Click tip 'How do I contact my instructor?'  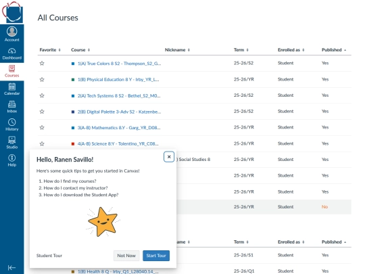point(76,188)
